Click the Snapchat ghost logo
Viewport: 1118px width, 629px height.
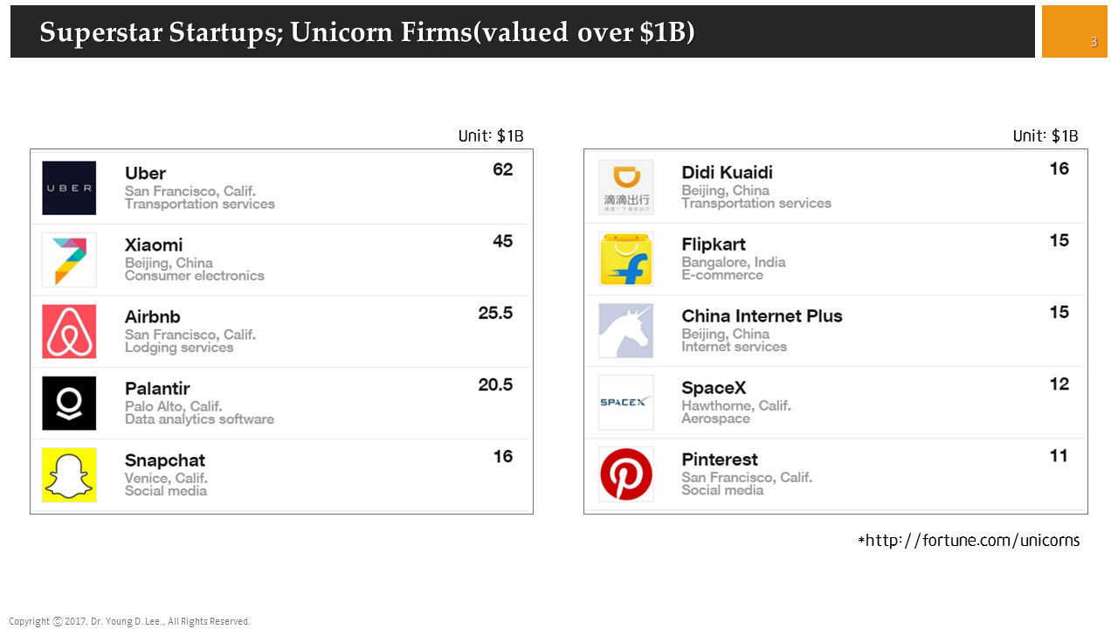(69, 474)
